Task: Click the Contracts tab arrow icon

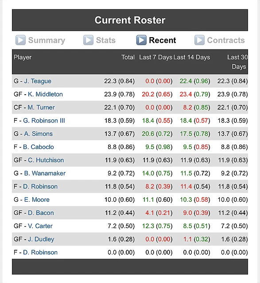Action: (x=199, y=40)
